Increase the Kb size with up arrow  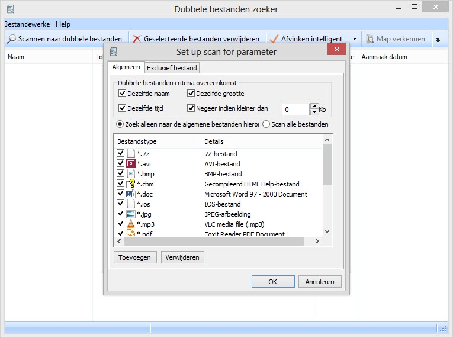tap(314, 106)
